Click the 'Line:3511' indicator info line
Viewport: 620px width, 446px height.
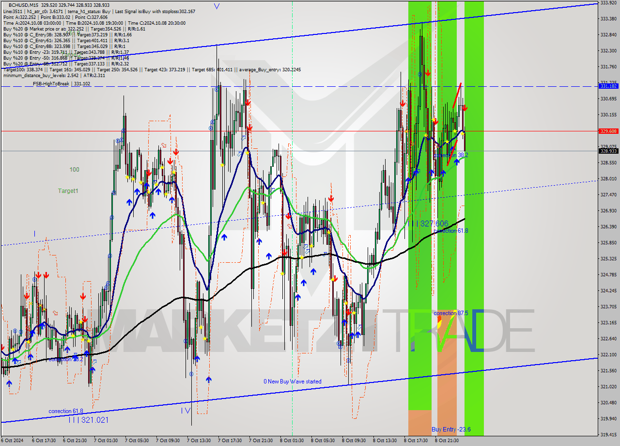click(99, 11)
